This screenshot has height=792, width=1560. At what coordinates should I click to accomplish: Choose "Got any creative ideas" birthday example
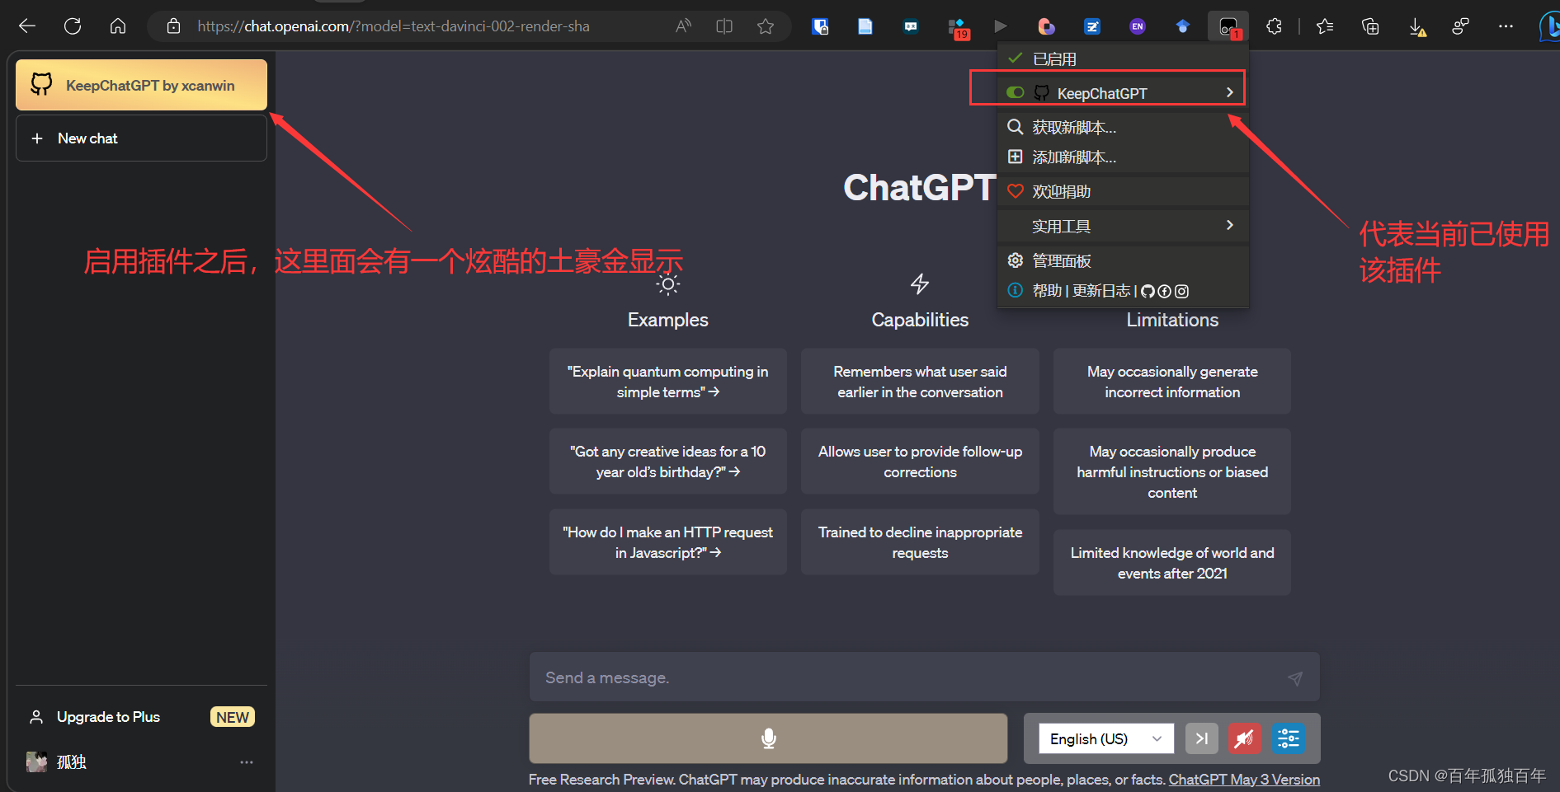click(x=667, y=462)
